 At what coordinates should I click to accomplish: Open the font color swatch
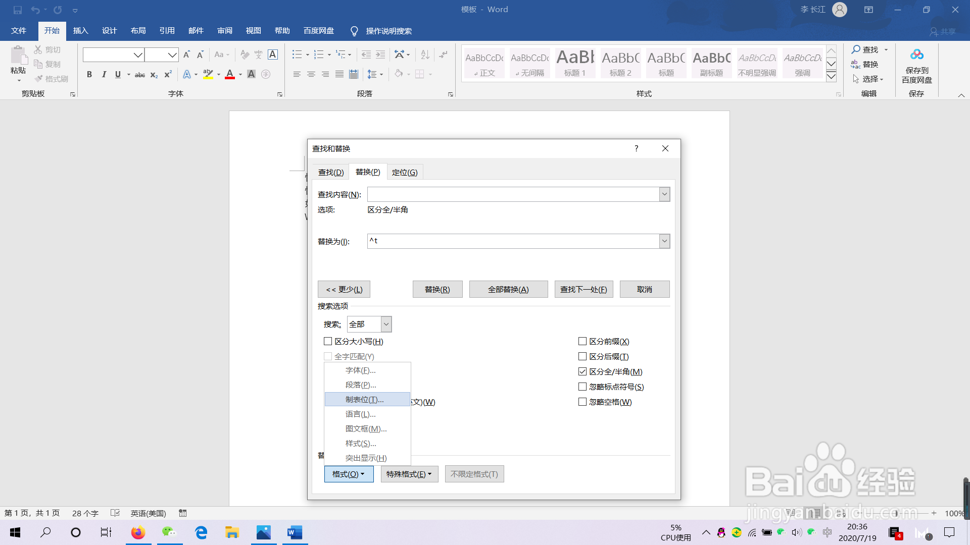click(229, 74)
